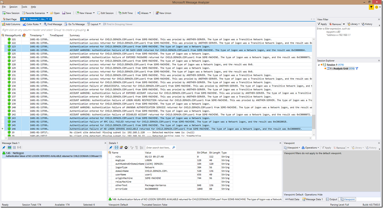Screen dimensions: 383x208
Task: Close the View Filter panel
Action: (x=379, y=19)
